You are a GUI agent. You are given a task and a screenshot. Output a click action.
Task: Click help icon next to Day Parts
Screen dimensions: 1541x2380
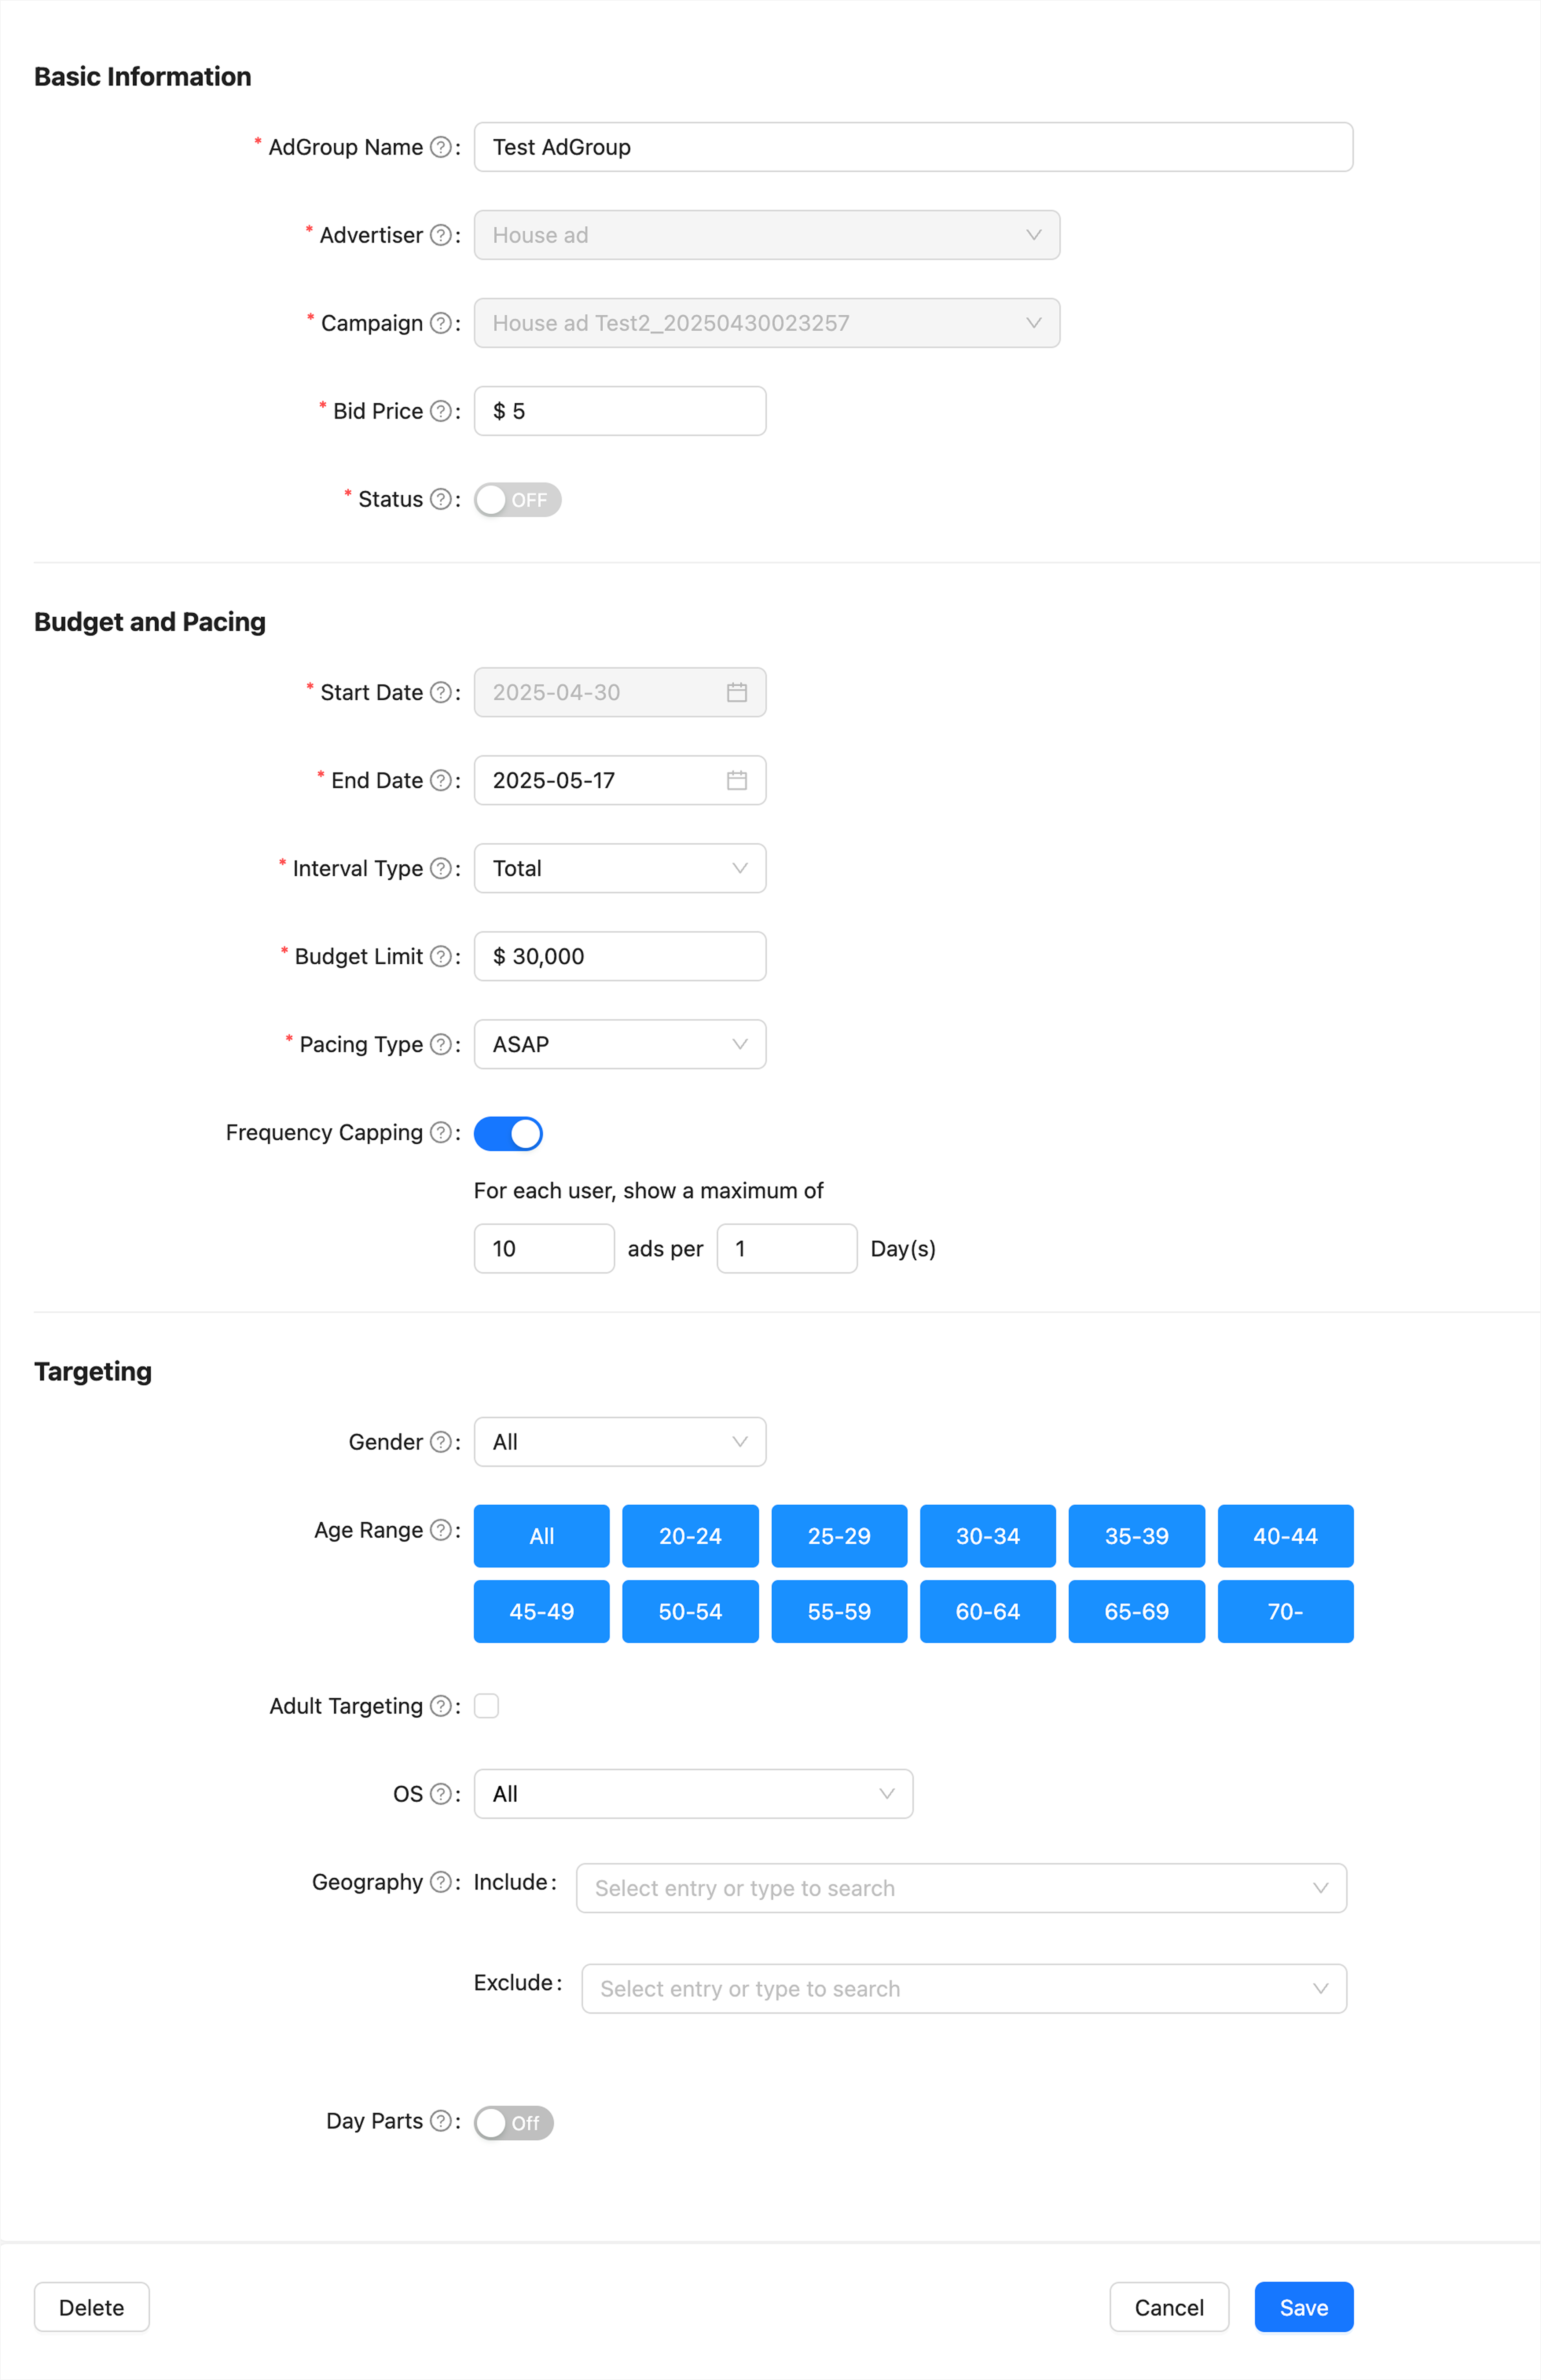pos(440,2121)
